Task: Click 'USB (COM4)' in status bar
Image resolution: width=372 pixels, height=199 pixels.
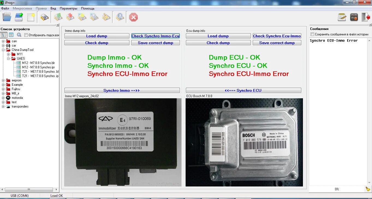Action: point(20,195)
